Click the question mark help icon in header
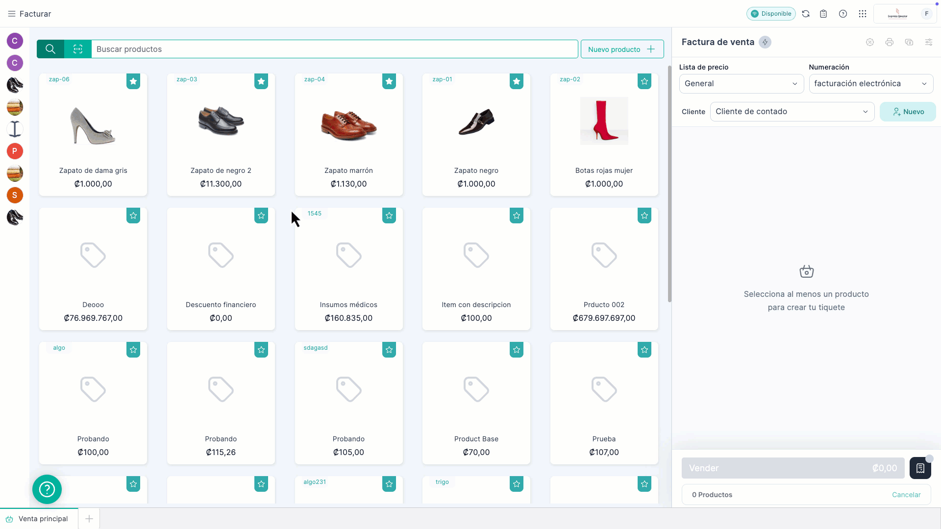The width and height of the screenshot is (941, 529). tap(843, 14)
